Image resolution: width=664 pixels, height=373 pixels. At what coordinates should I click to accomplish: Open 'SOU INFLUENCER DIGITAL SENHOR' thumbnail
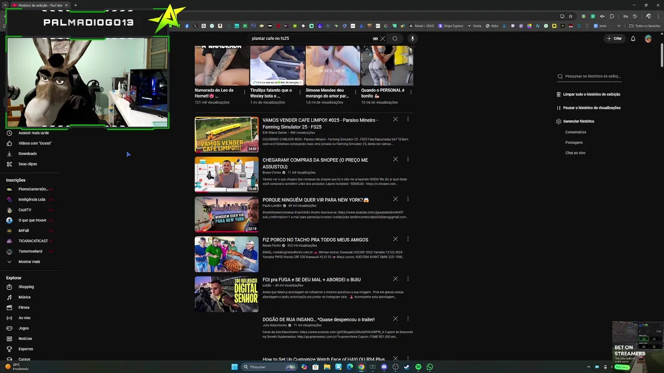226,294
